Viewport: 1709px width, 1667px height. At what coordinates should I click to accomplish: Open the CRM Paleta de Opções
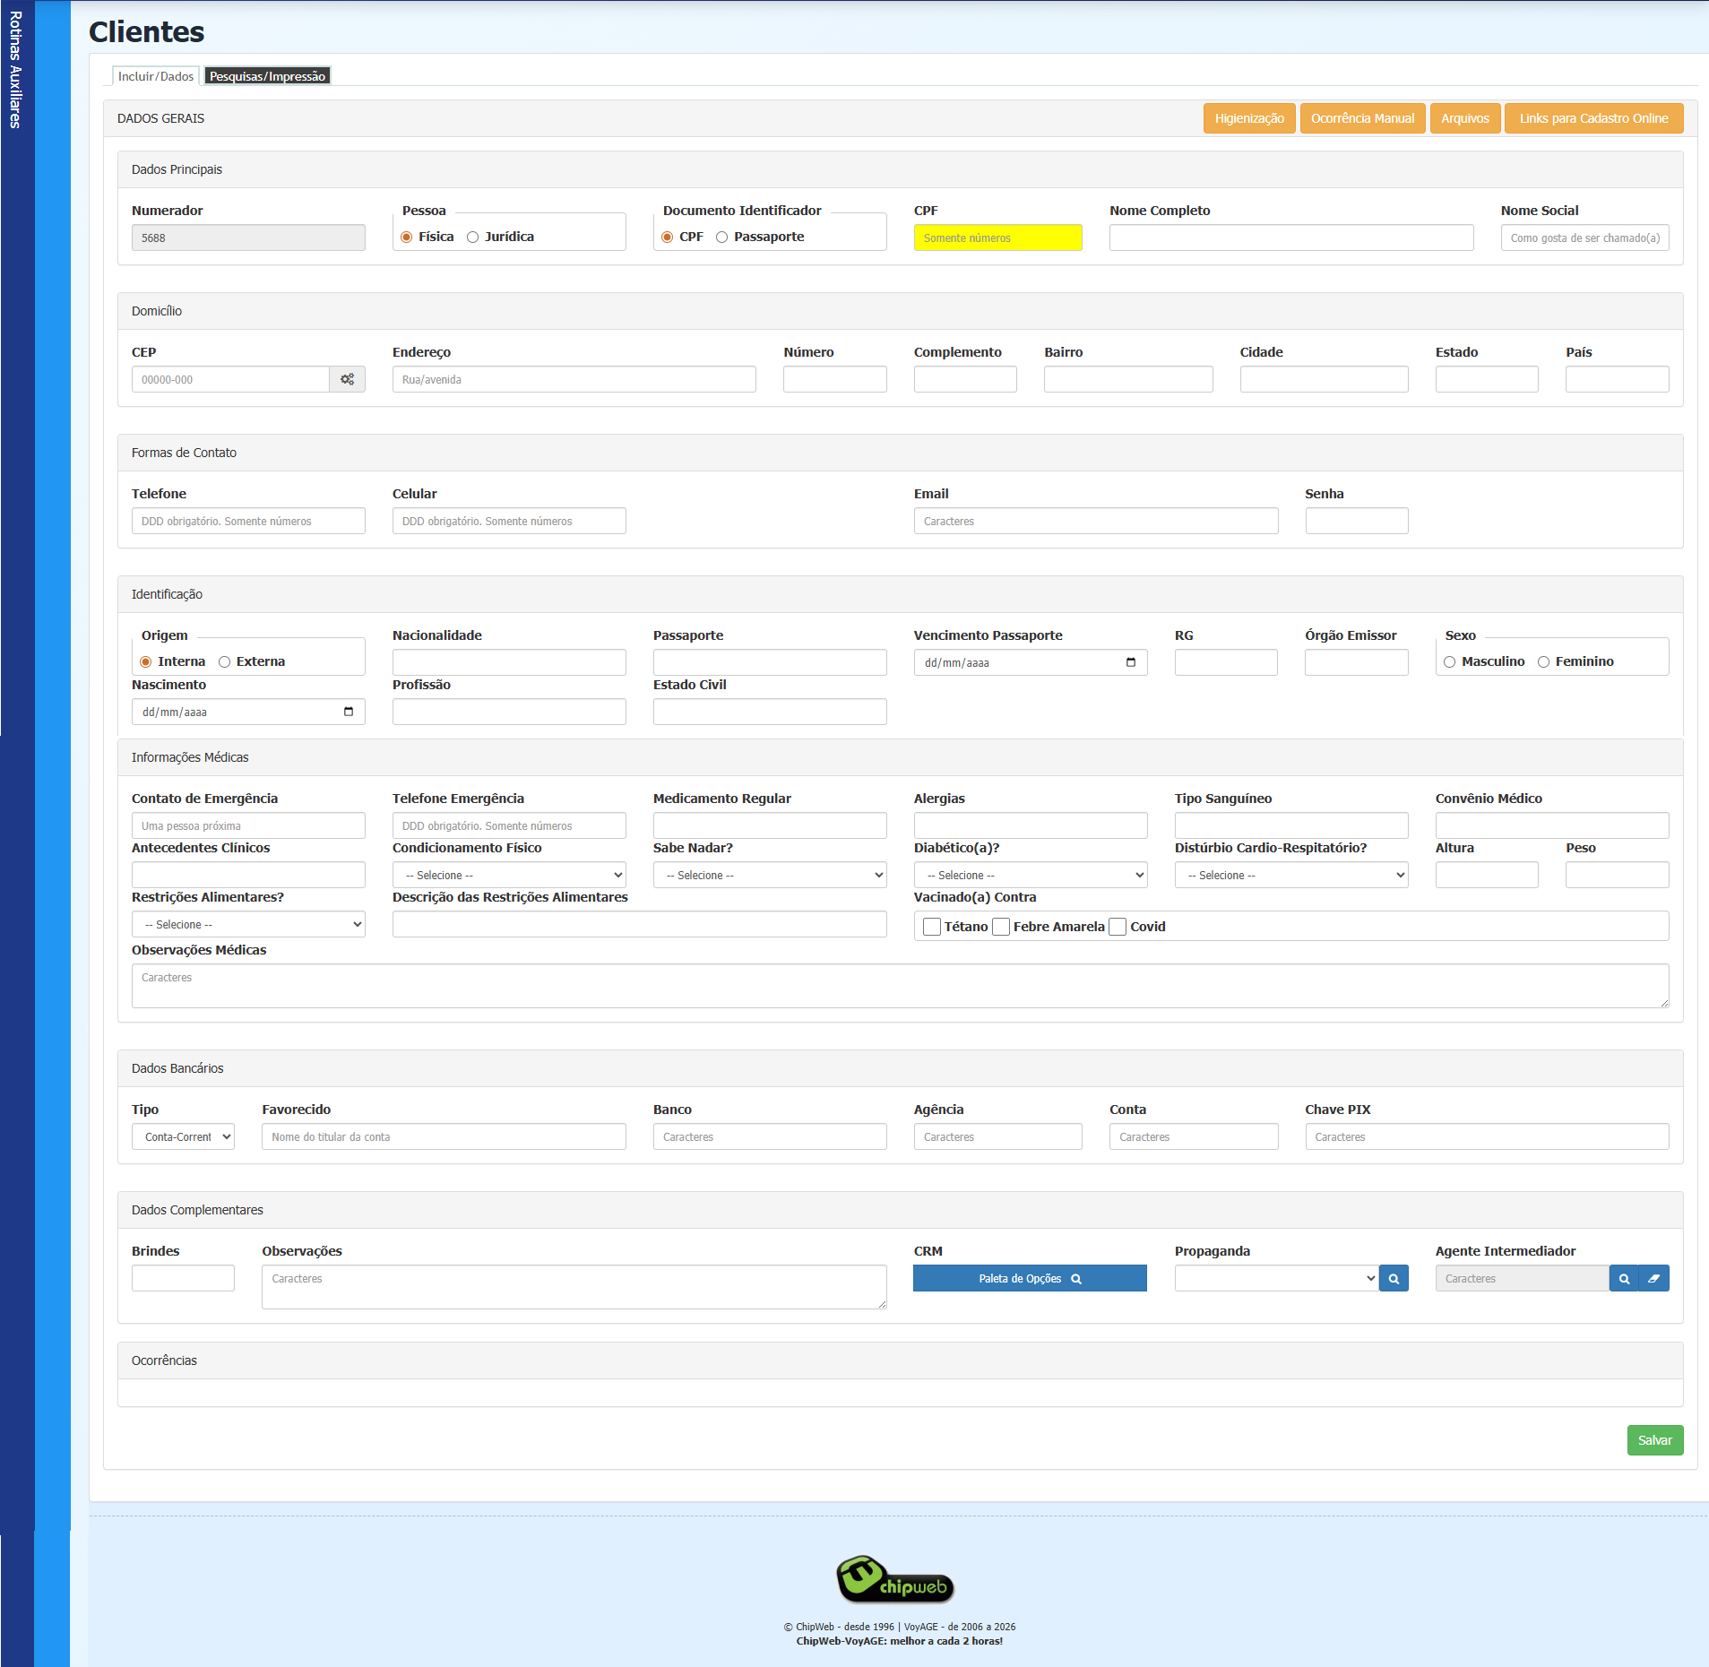(x=1030, y=1279)
